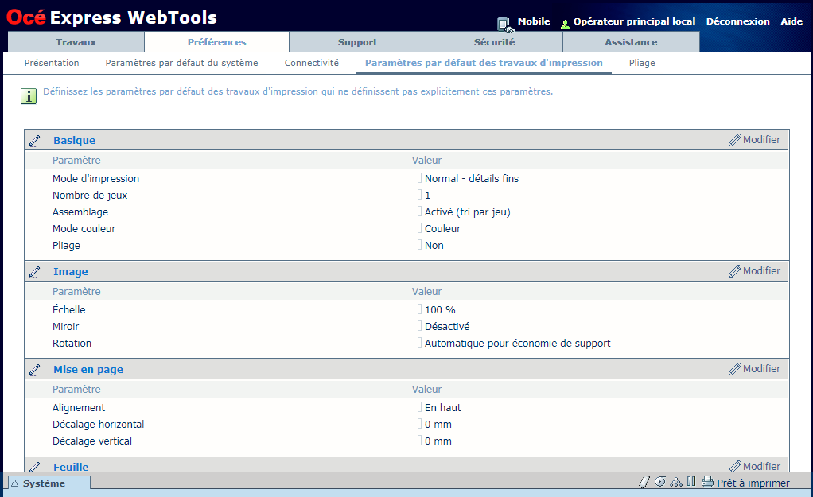Open Paramètres par défaut du système sub-tab
This screenshot has height=497, width=813.
181,63
